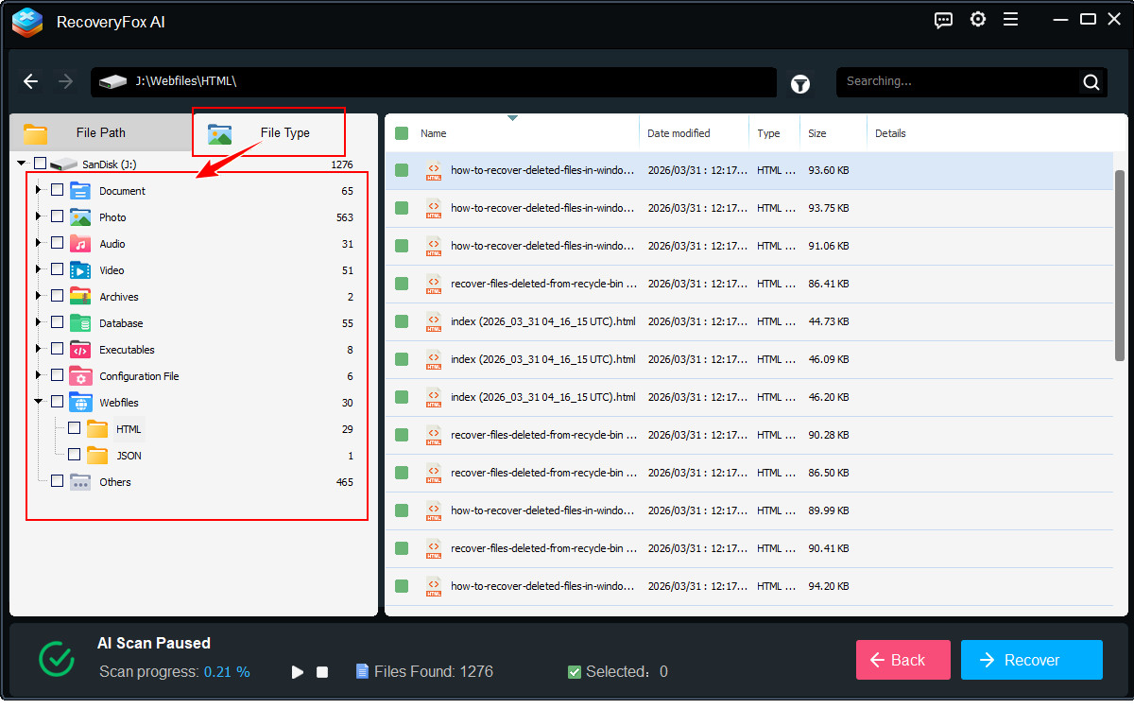Click the SanDisk drive icon
Screen dimensions: 1134x709
click(63, 164)
